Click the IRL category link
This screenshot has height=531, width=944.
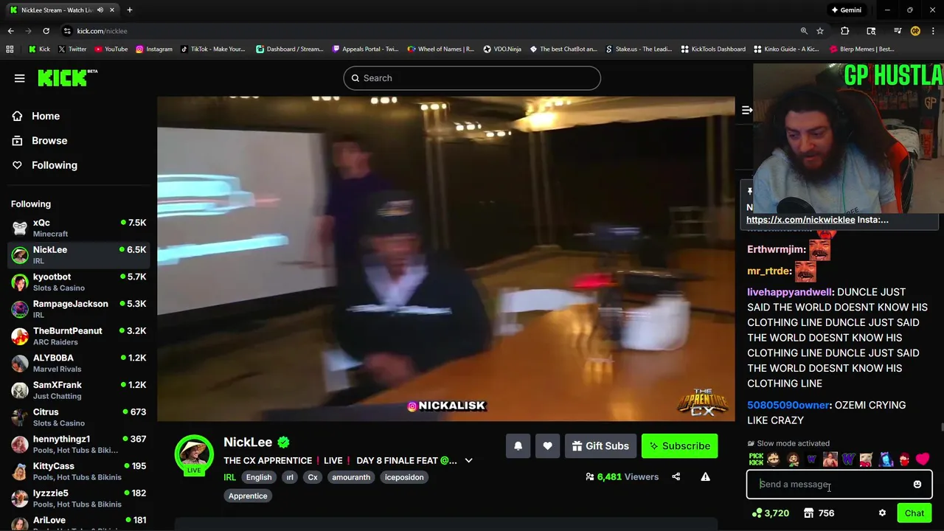(x=230, y=477)
